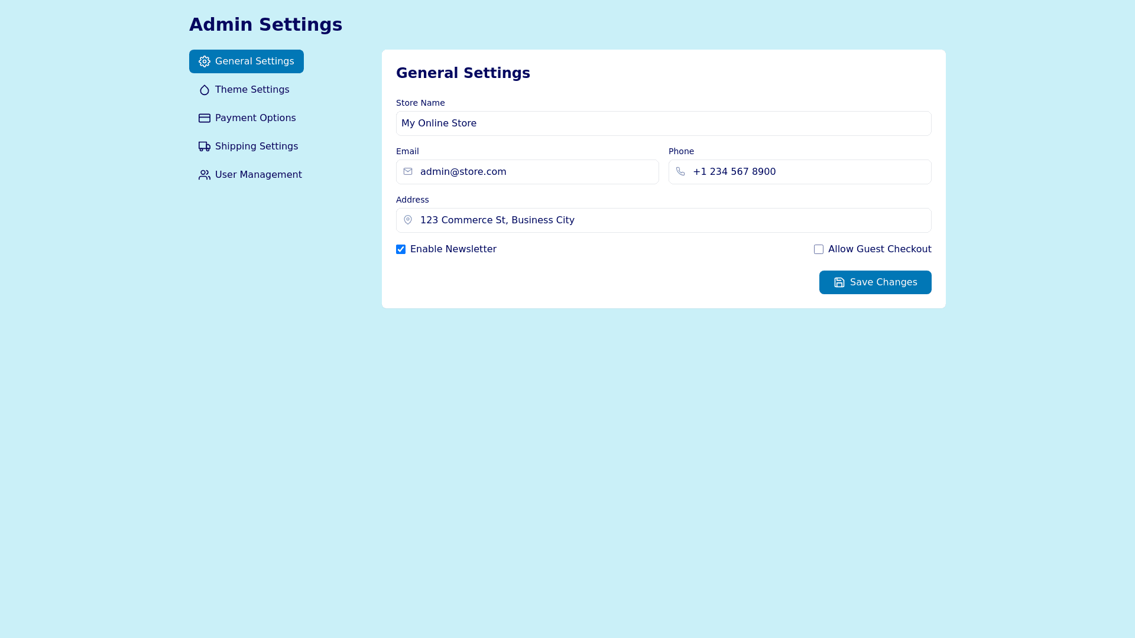The image size is (1135, 638).
Task: Uncheck the Enable Newsletter checkbox
Action: (x=401, y=249)
